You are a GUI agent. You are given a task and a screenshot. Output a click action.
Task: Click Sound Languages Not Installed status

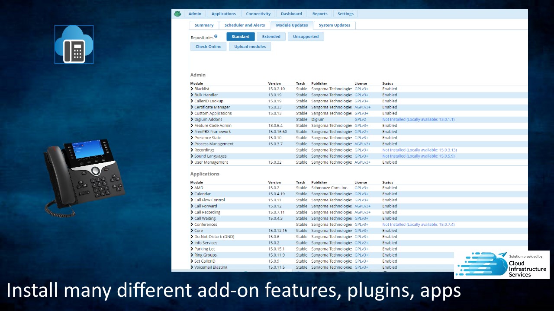[x=419, y=156]
